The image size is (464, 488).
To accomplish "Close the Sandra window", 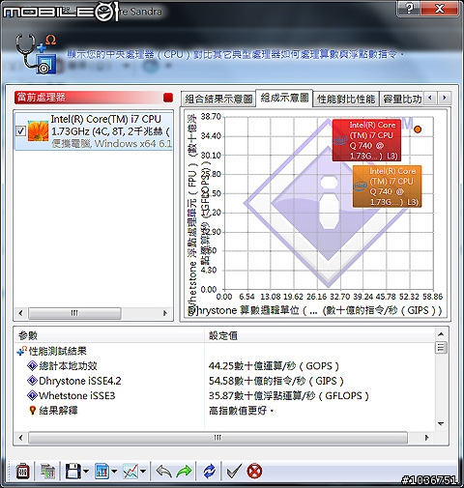I will pyautogui.click(x=439, y=9).
